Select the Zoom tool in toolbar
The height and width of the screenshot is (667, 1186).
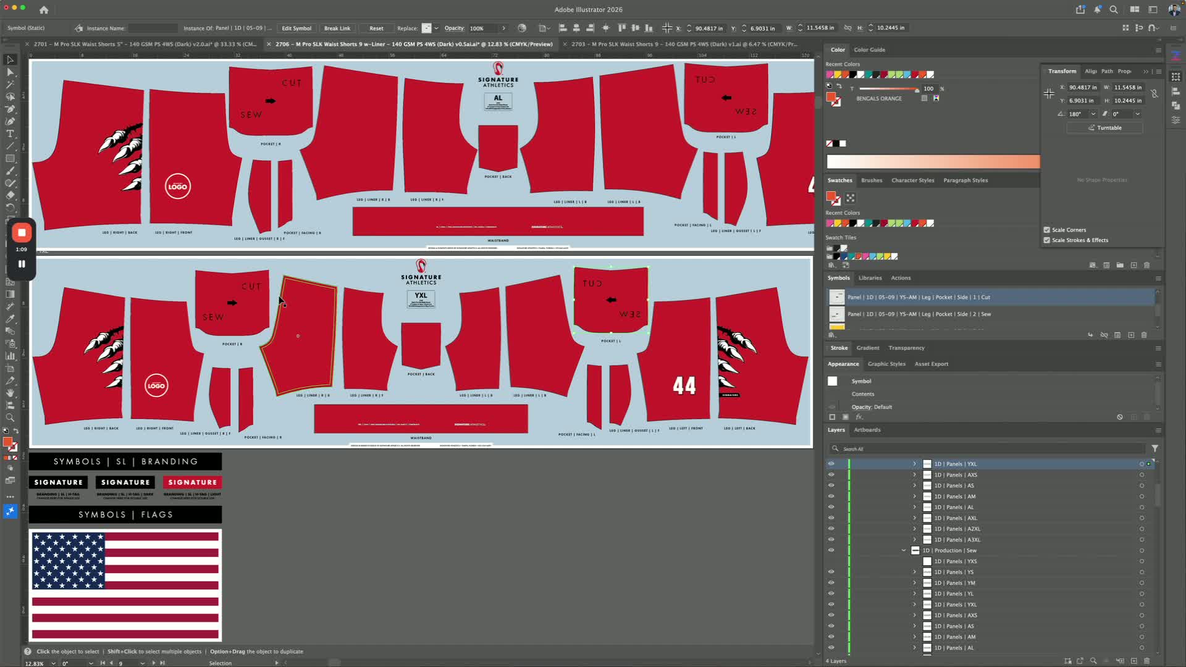10,417
